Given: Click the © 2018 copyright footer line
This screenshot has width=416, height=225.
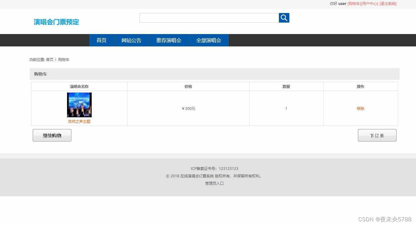Looking at the screenshot, I should click(214, 176).
